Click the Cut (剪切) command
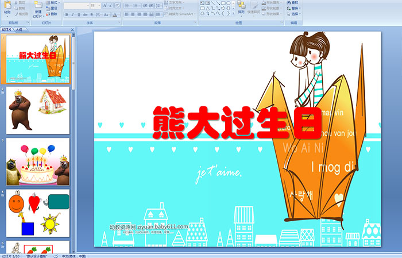The image size is (402, 258). pos(20,2)
